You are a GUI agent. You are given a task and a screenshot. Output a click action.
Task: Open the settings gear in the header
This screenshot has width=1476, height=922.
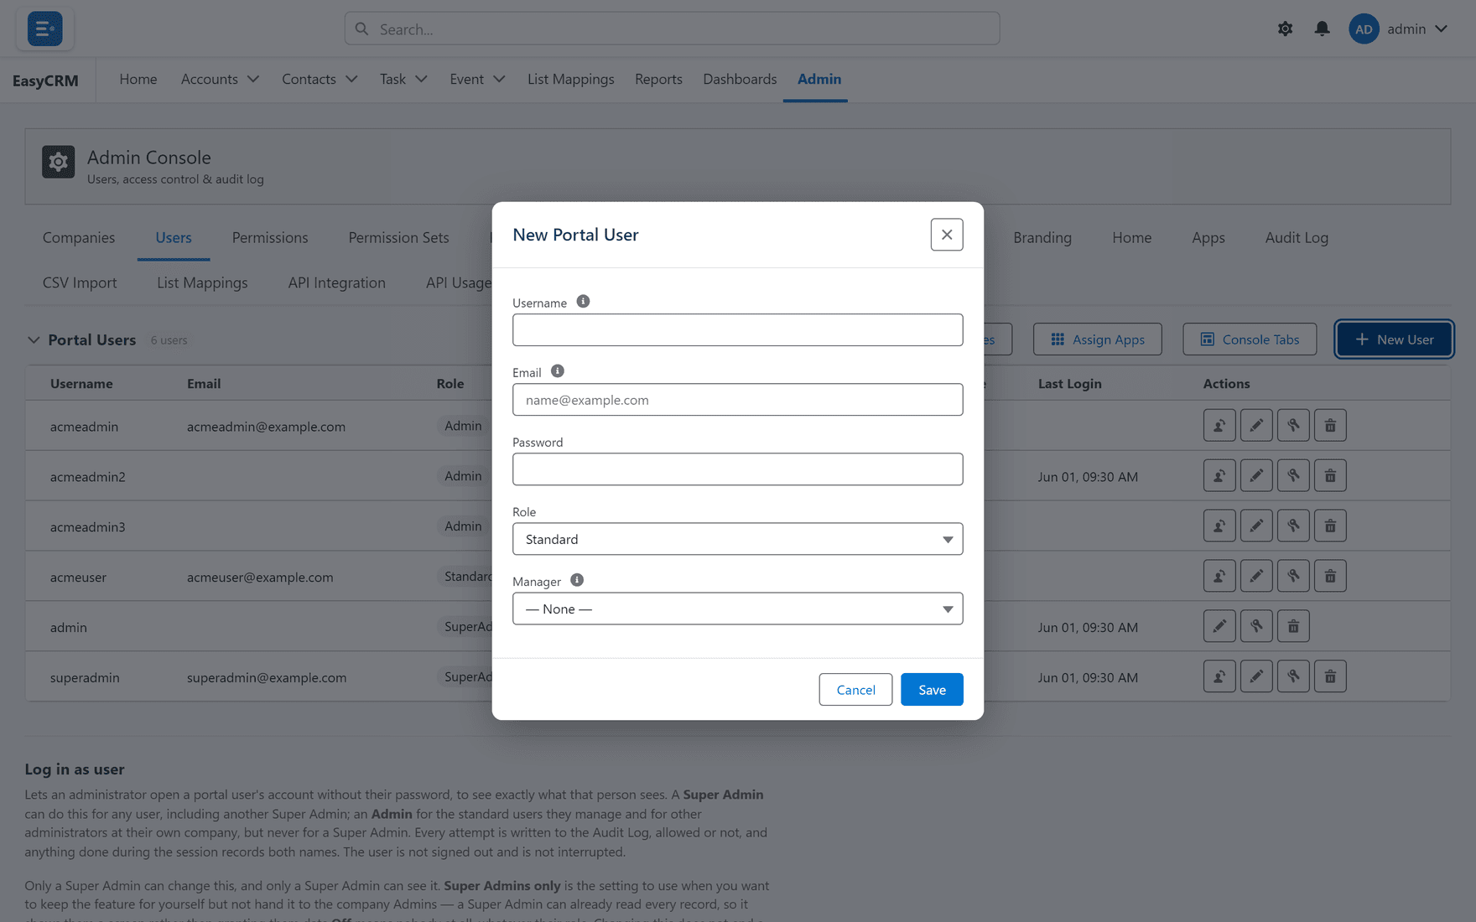(x=1285, y=28)
